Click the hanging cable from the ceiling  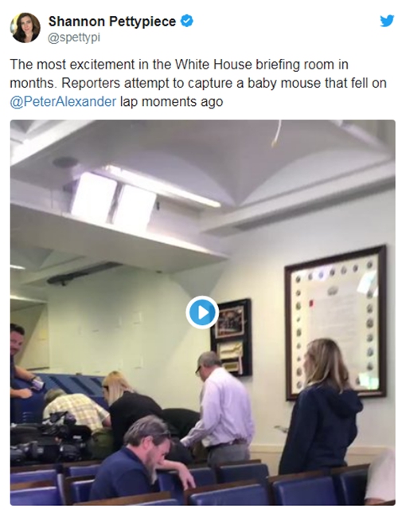277,133
